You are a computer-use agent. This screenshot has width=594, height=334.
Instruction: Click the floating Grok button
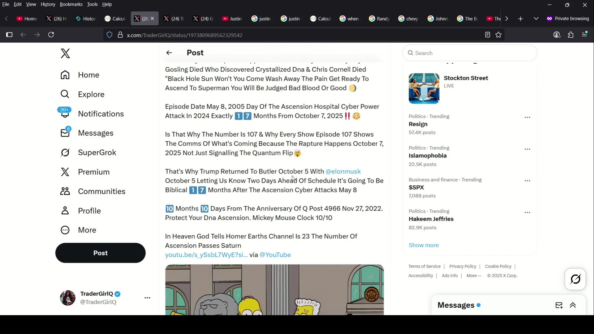(575, 280)
